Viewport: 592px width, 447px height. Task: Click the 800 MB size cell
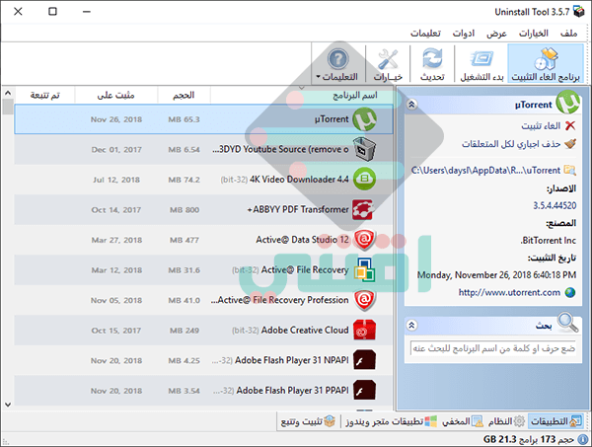click(x=185, y=210)
